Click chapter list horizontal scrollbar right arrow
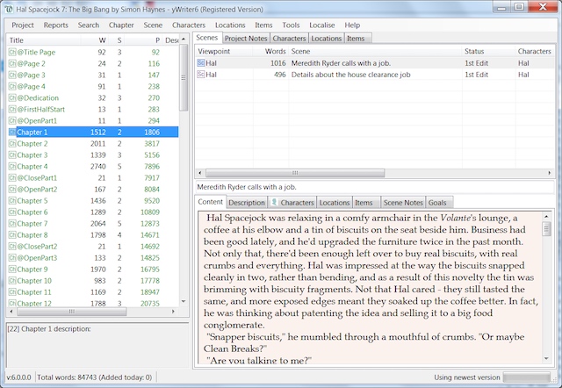Image resolution: width=562 pixels, height=388 pixels. [x=173, y=312]
